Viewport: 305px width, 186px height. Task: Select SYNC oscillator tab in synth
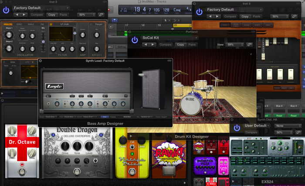19,24
